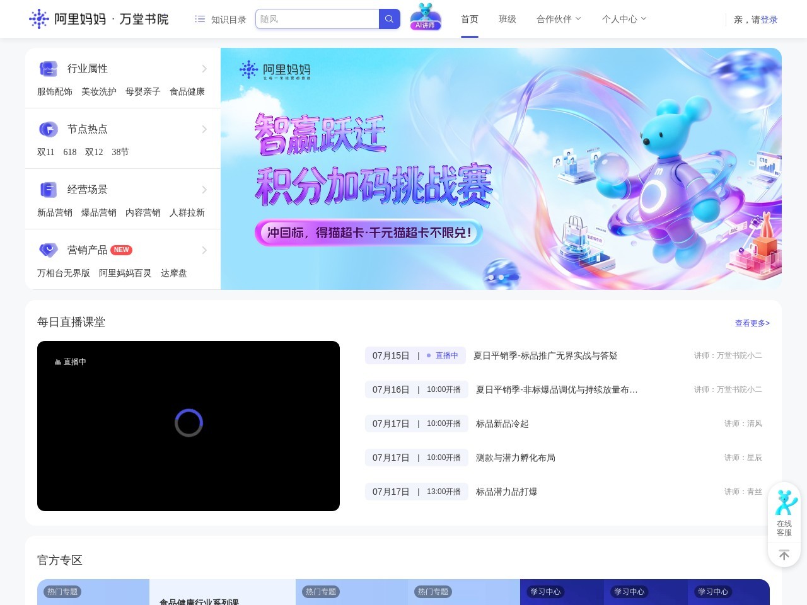Click the Alimama Wantang Academy logo
Screen dimensions: 807x605
pos(99,19)
